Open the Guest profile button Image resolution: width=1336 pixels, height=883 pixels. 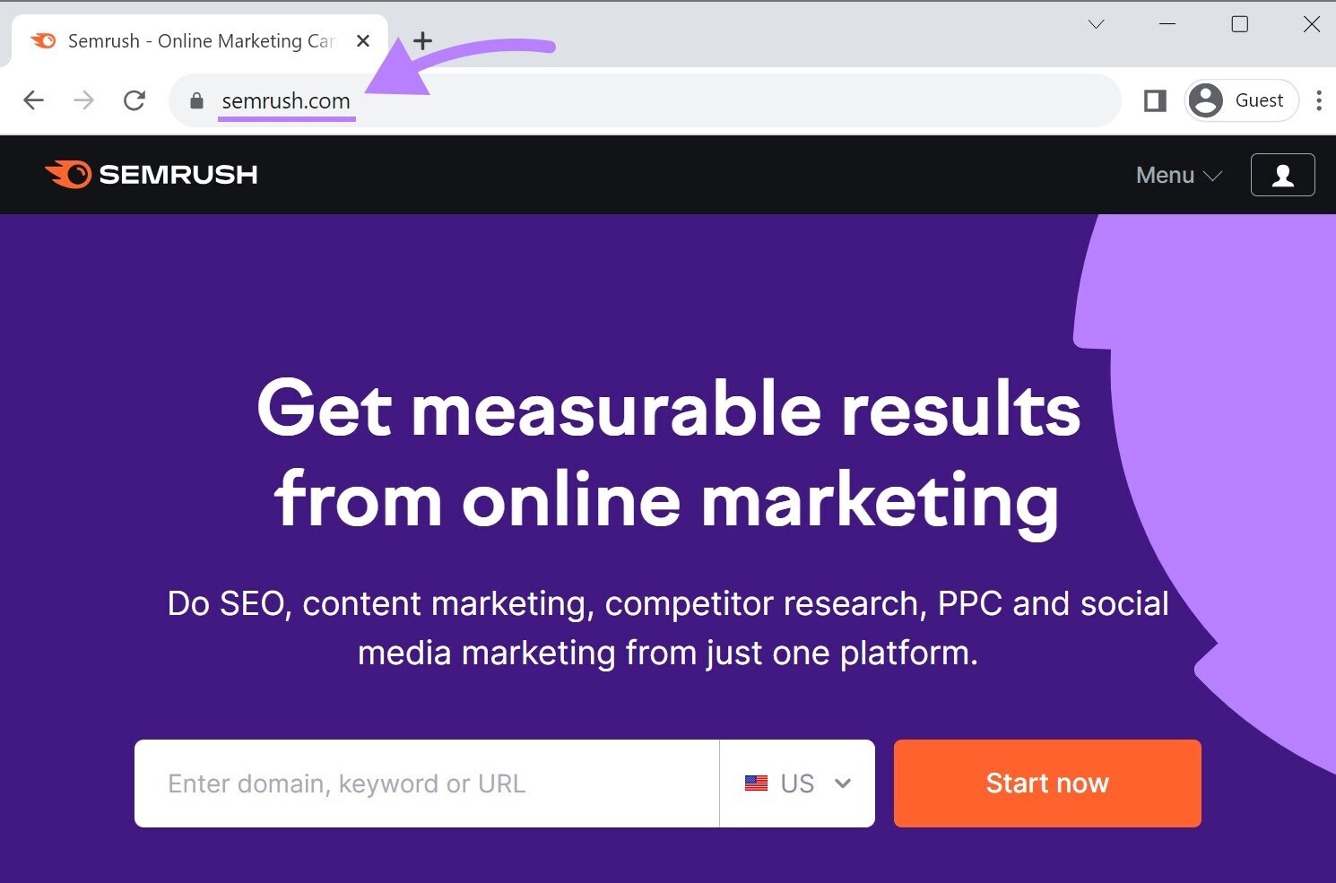point(1242,100)
